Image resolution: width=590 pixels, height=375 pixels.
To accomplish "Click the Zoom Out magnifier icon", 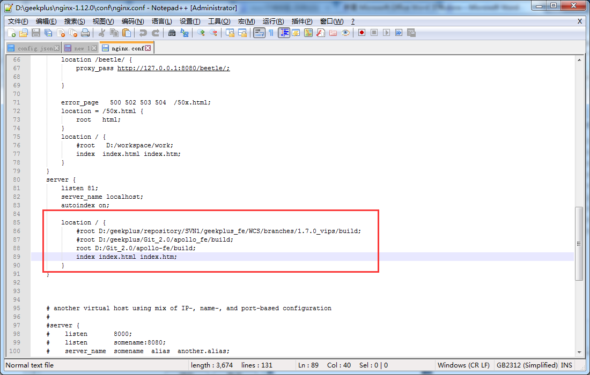I will tap(213, 33).
